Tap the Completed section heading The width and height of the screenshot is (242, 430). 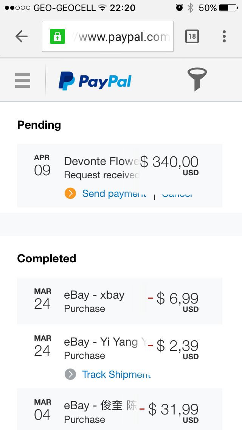pos(47,259)
